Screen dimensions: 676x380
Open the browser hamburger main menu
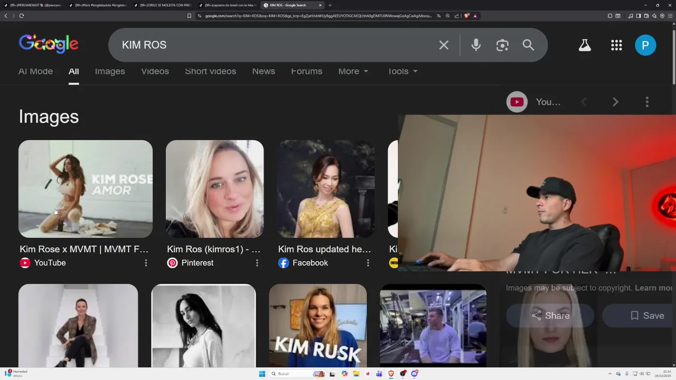pyautogui.click(x=670, y=16)
